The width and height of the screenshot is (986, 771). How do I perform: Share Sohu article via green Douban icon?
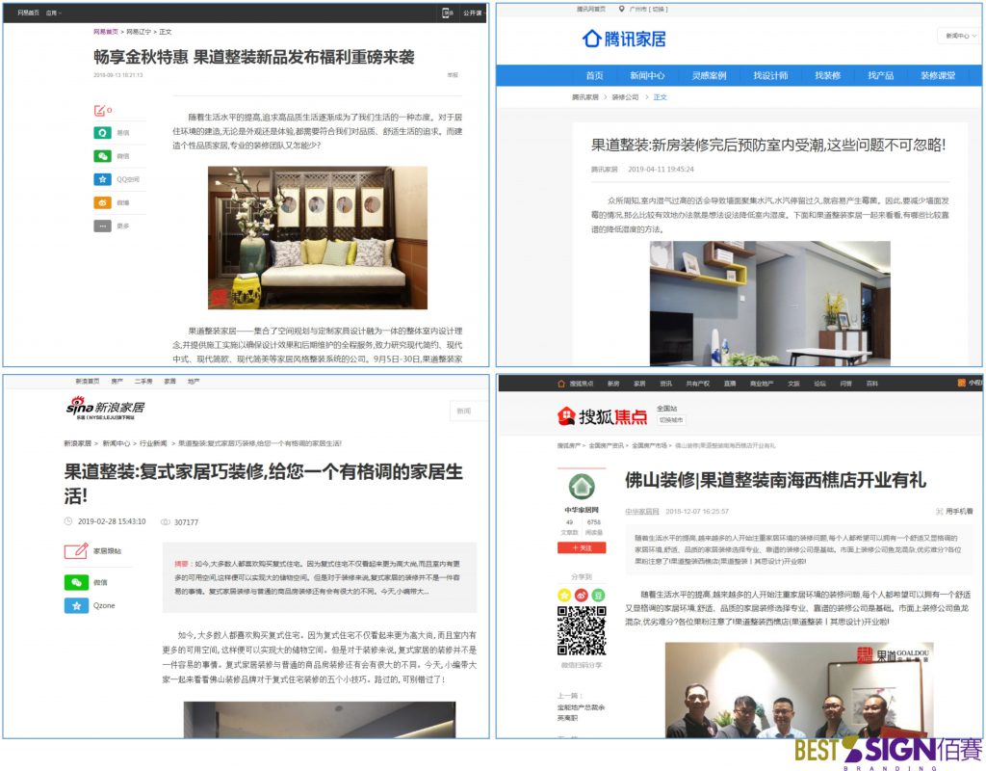[x=599, y=595]
